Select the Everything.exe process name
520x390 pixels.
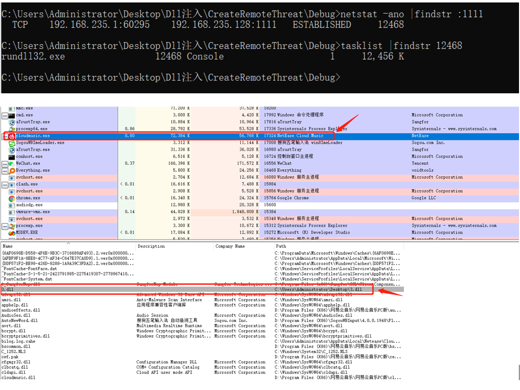click(33, 170)
